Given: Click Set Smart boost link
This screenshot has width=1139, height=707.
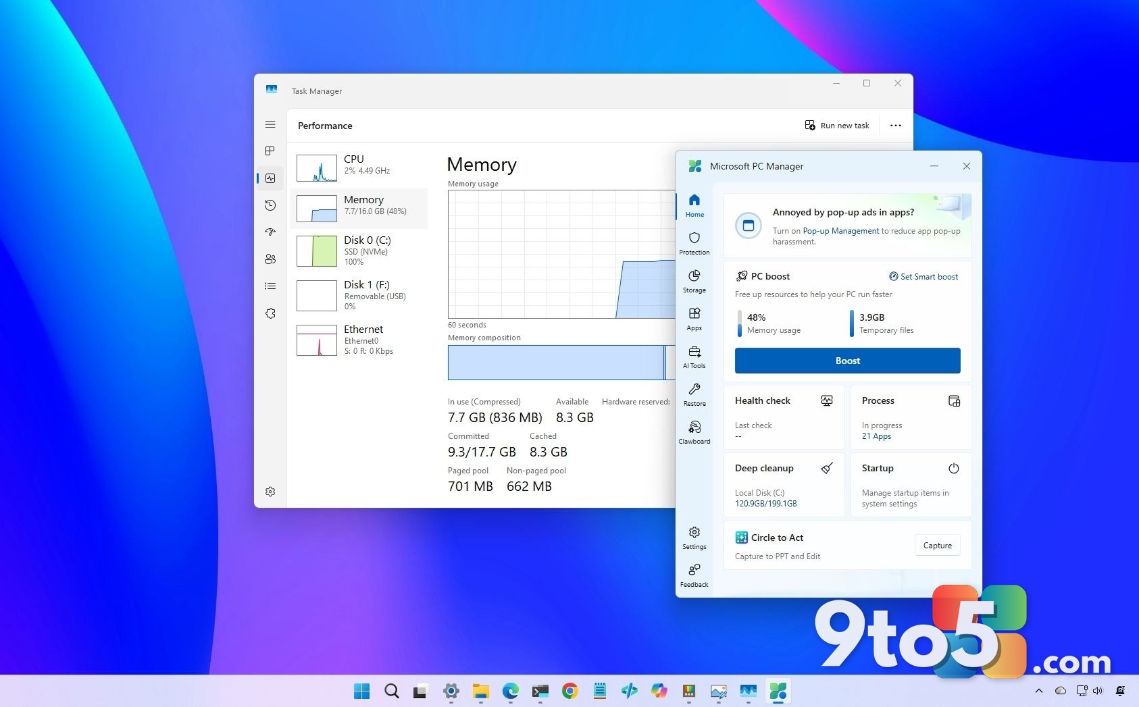Looking at the screenshot, I should 923,277.
